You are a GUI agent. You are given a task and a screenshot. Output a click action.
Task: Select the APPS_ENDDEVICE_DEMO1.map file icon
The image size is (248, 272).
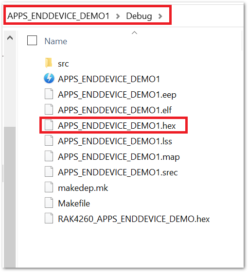click(49, 156)
